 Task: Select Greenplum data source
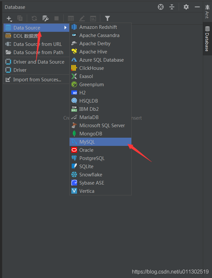pos(100,84)
